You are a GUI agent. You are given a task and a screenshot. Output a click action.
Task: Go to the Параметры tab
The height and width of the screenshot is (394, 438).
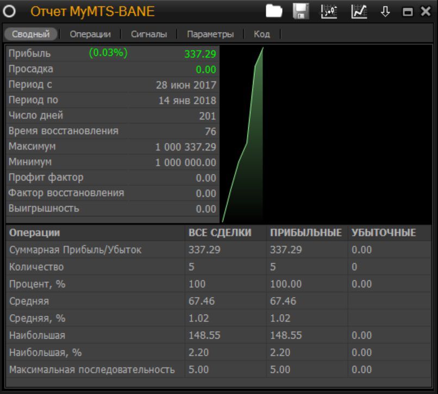(x=210, y=34)
